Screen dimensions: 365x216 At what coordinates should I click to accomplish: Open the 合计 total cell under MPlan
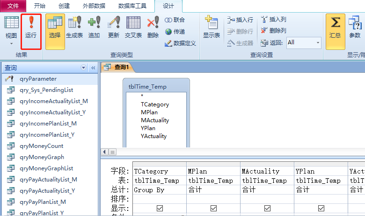pos(213,190)
